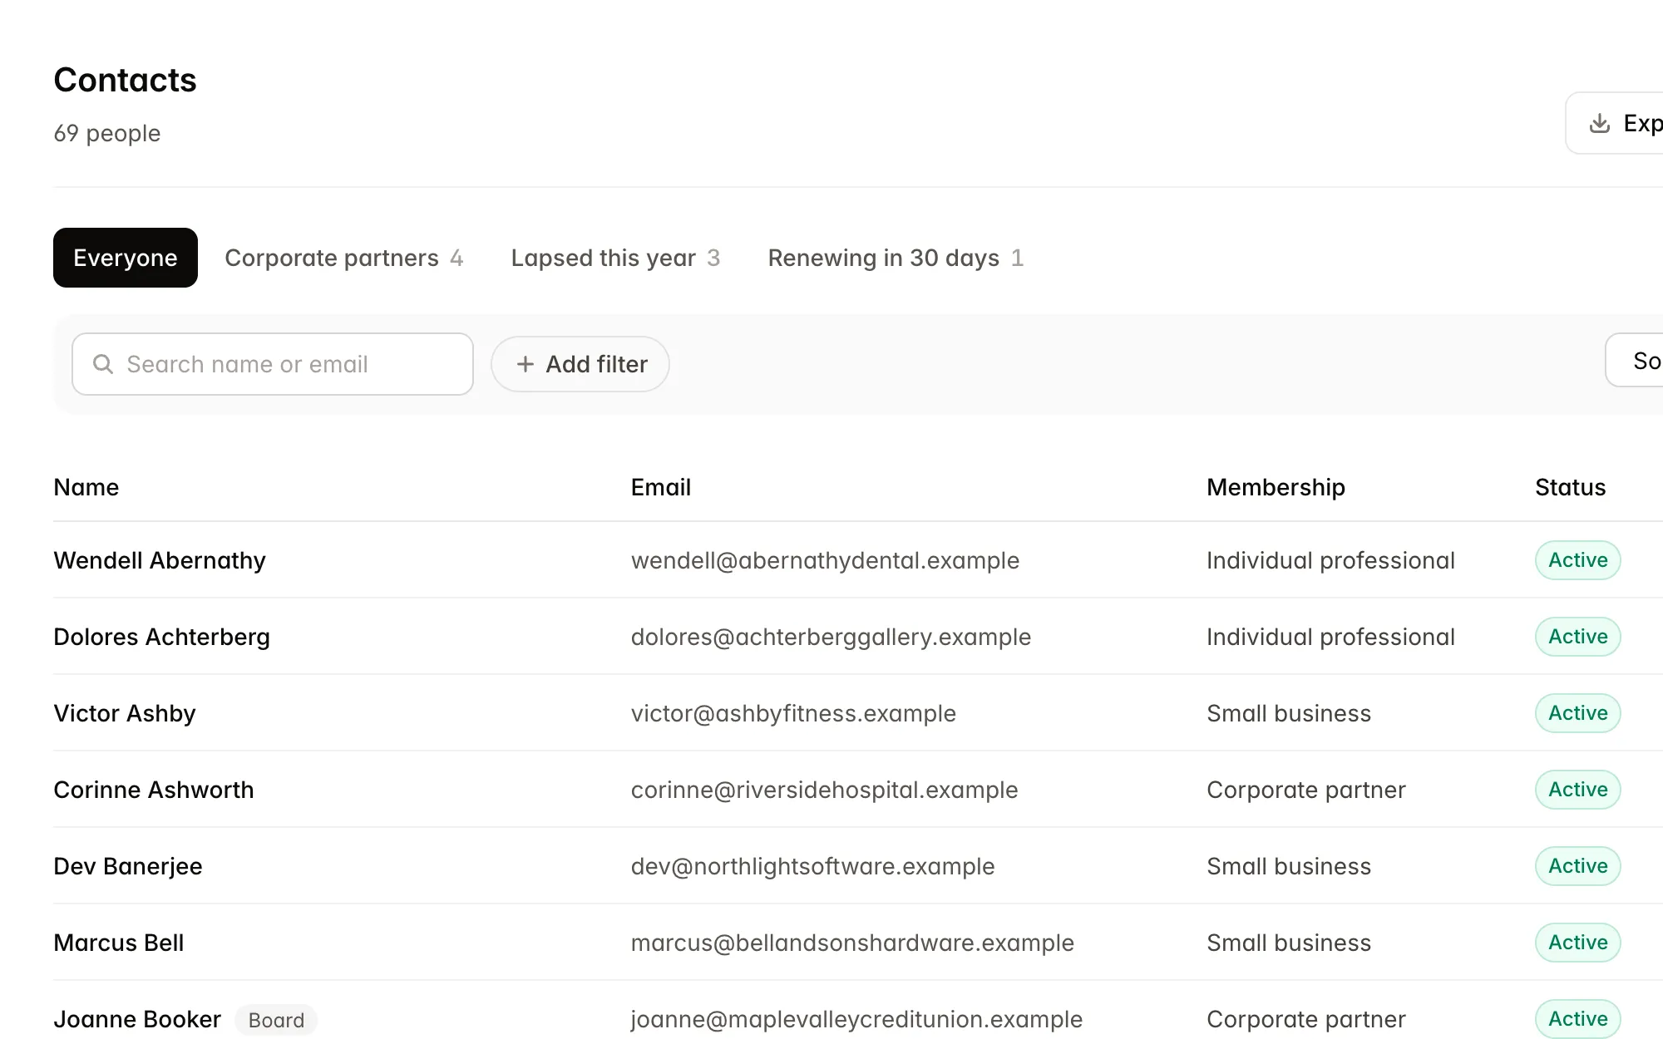This screenshot has height=1039, width=1663.
Task: Open Victor Ashby's contact
Action: click(x=125, y=713)
